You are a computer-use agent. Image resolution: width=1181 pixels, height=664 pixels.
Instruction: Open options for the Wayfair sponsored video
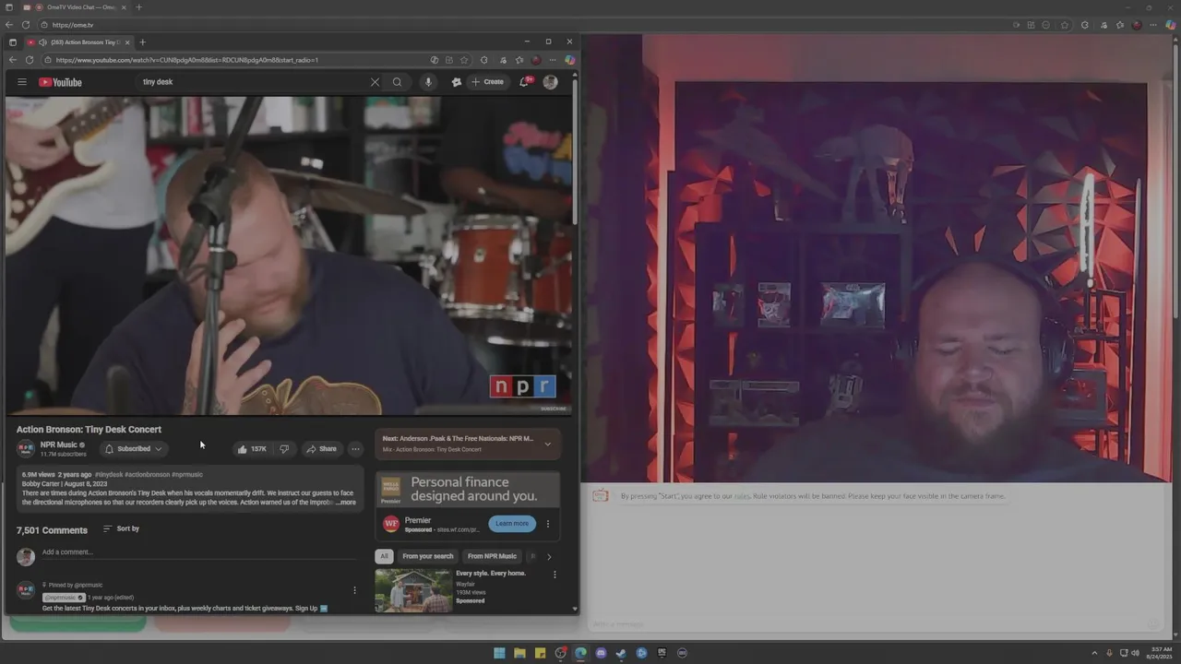pyautogui.click(x=555, y=575)
